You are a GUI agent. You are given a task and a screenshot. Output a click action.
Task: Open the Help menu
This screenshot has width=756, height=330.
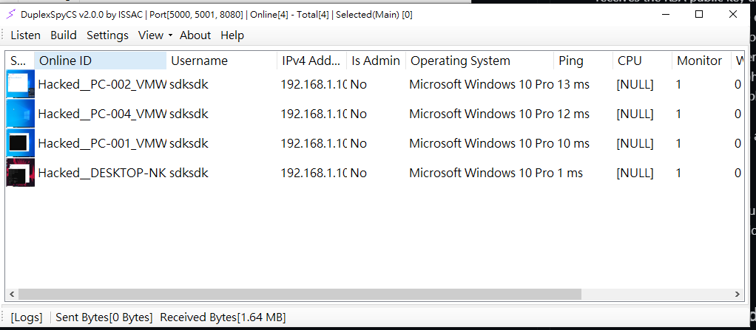pos(232,35)
